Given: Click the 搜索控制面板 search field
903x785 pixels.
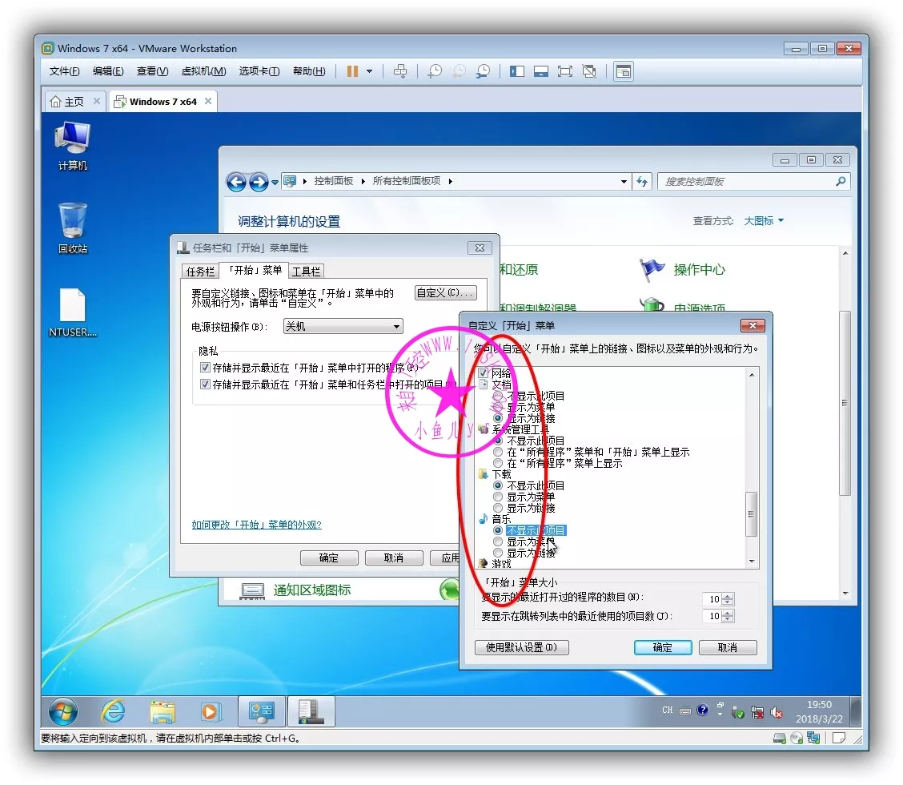Looking at the screenshot, I should pos(744,182).
